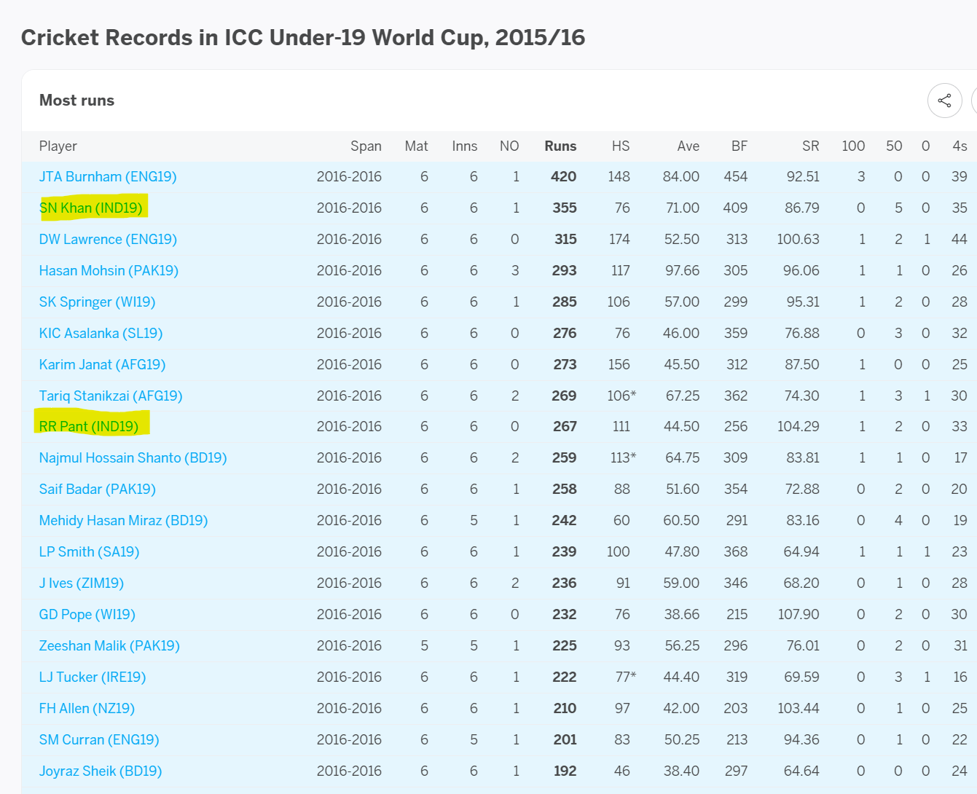Open Joyraz Sheik (BD19) player link
This screenshot has height=794, width=977.
[x=101, y=771]
